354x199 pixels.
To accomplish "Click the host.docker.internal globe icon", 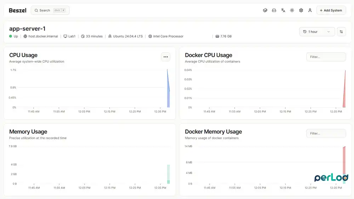I will tap(25, 36).
